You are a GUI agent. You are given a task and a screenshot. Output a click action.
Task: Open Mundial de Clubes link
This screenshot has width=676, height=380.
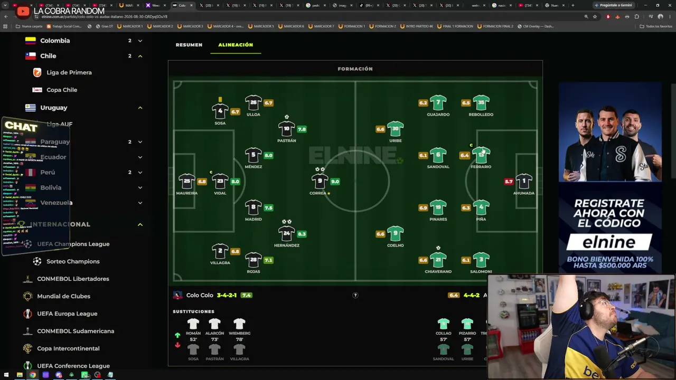tap(63, 296)
